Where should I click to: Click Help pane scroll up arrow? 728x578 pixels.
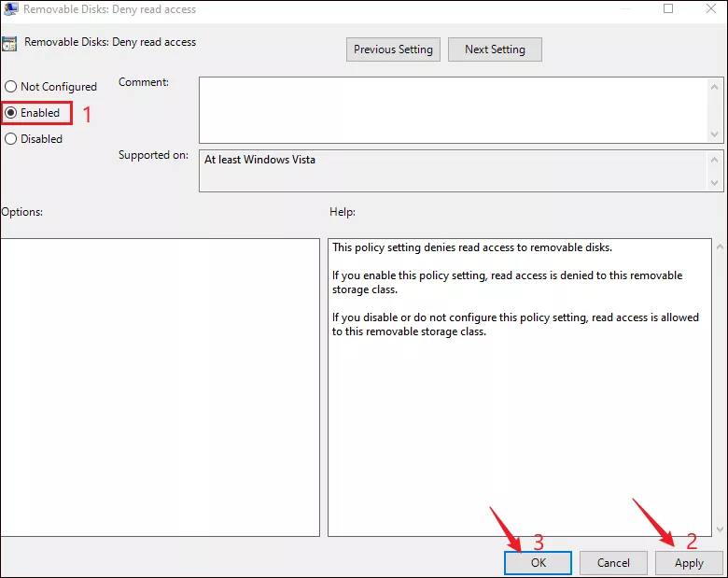point(720,247)
